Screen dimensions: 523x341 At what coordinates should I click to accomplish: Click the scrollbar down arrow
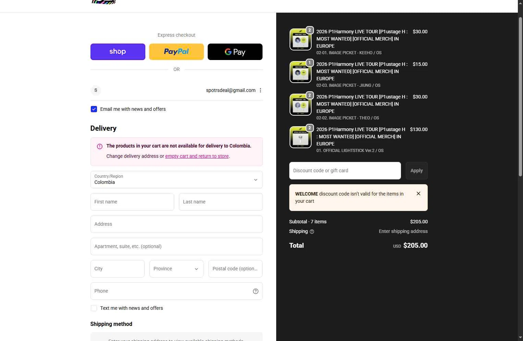click(x=520, y=338)
